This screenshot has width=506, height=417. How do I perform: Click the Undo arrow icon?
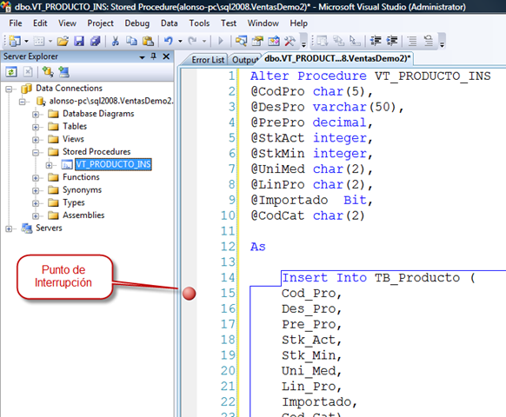168,41
